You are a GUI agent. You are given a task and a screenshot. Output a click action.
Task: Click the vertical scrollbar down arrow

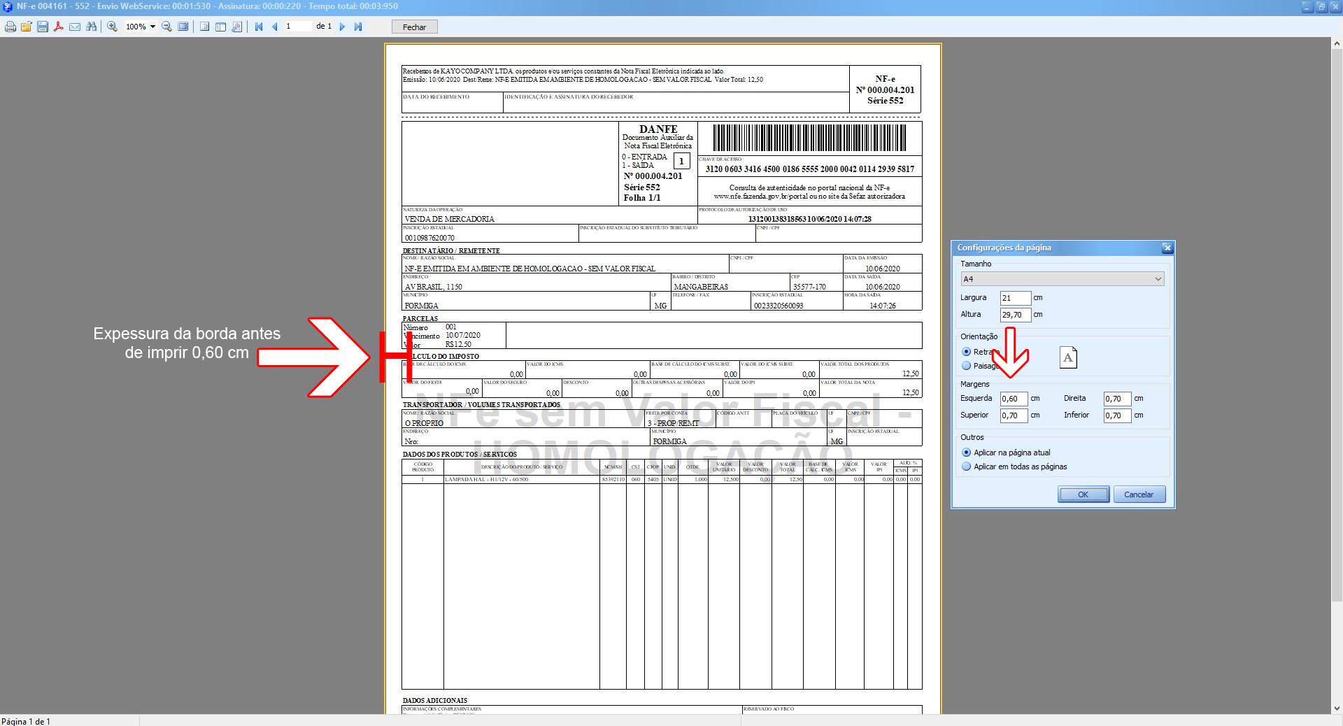[1337, 708]
